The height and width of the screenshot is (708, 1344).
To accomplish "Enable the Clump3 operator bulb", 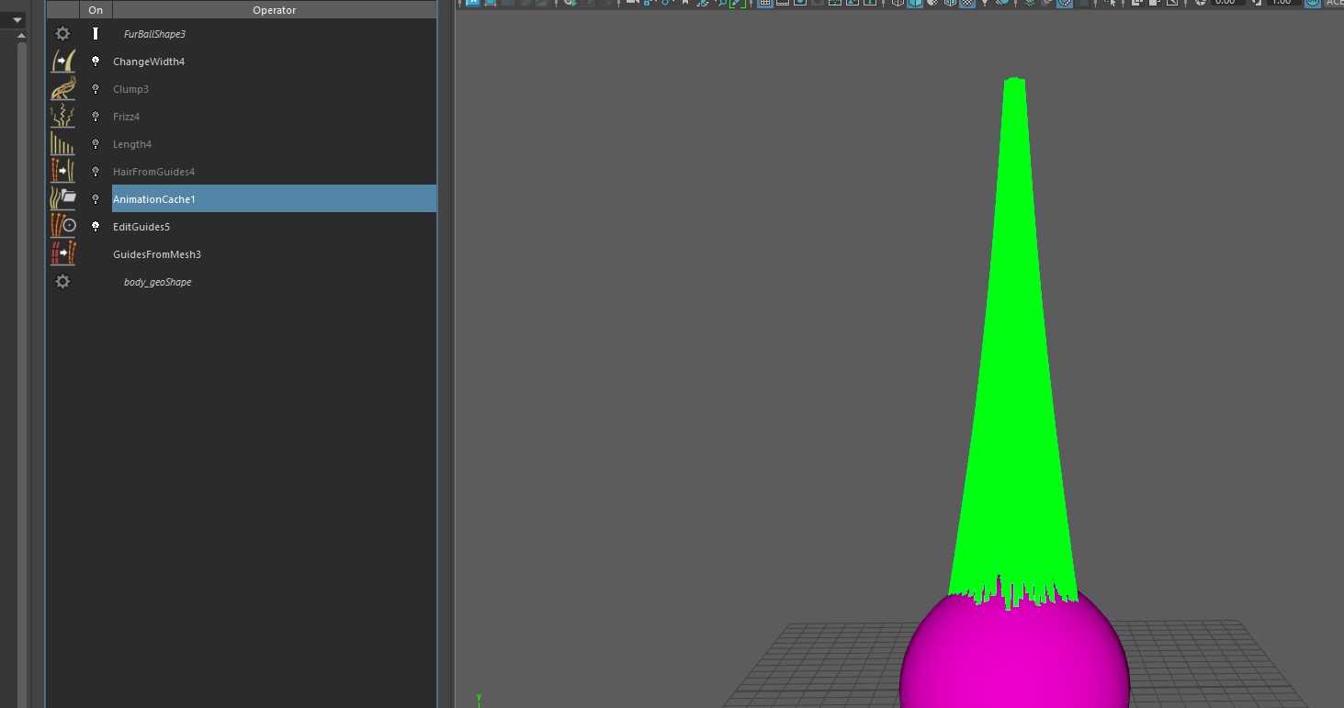I will point(96,89).
